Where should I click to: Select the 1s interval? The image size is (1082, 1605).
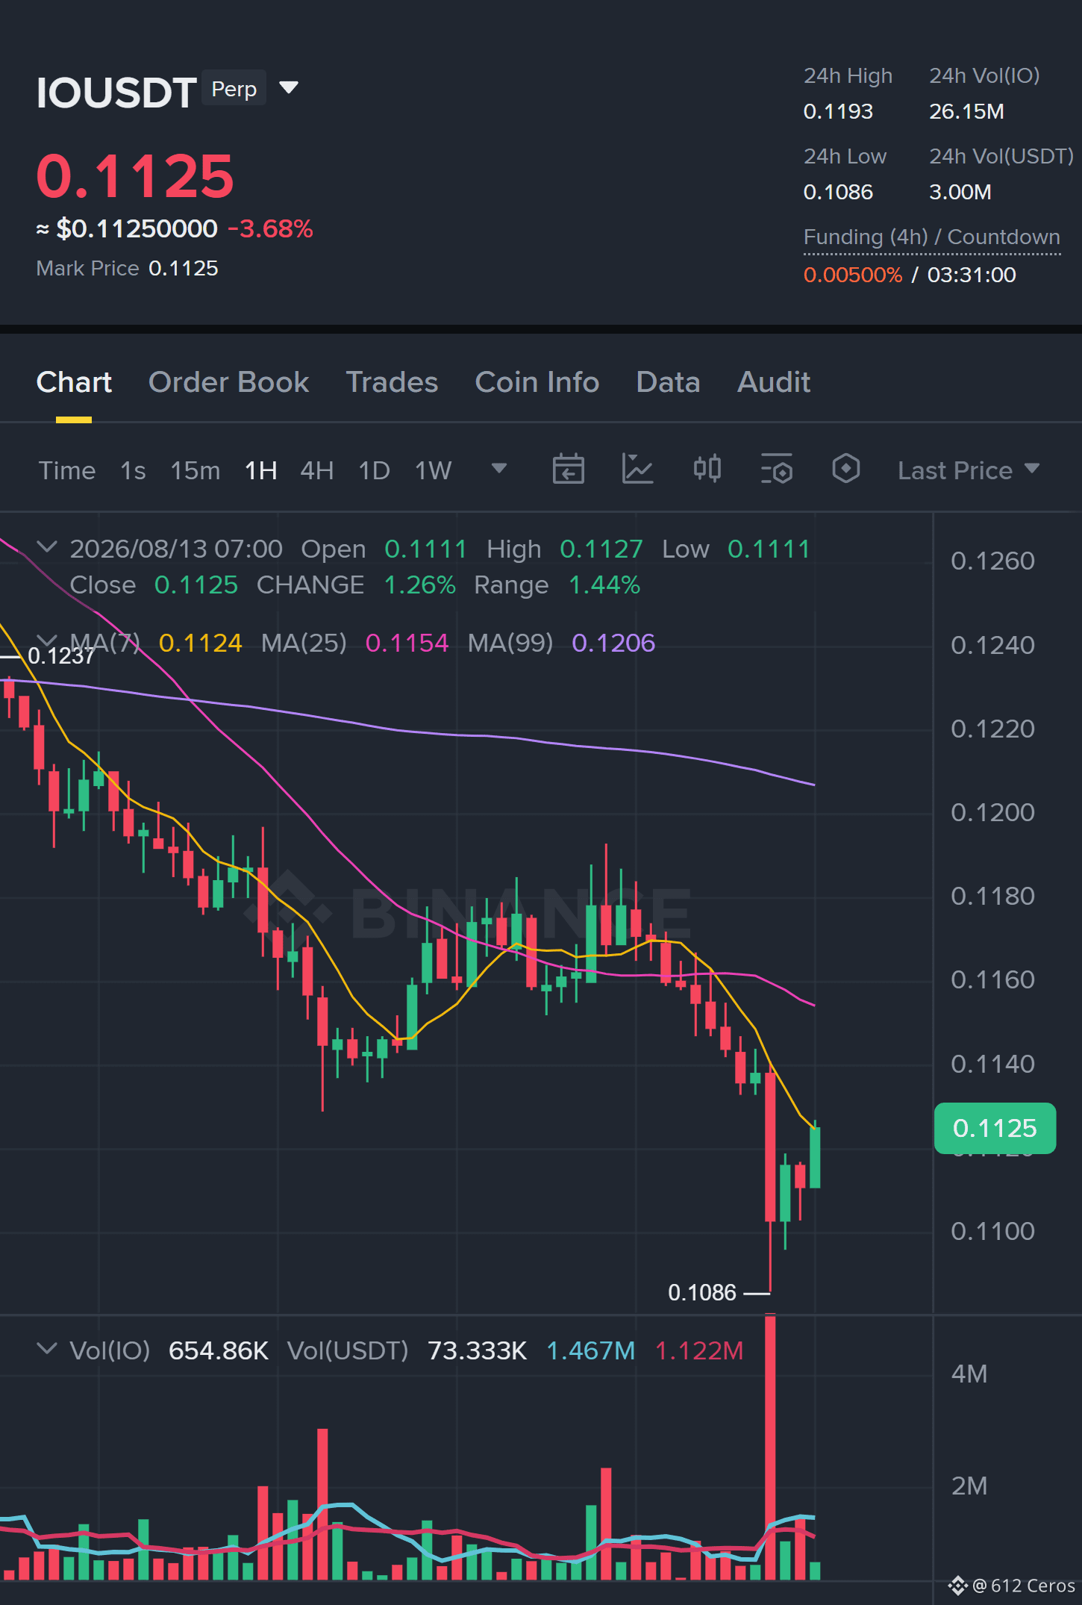[x=133, y=470]
